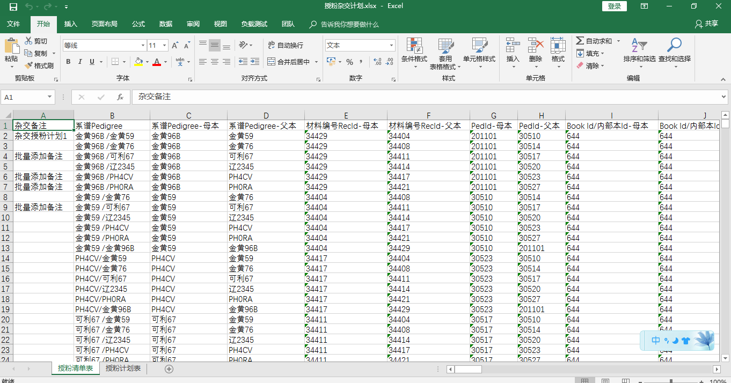Toggle center horizontal alignment

pos(215,62)
